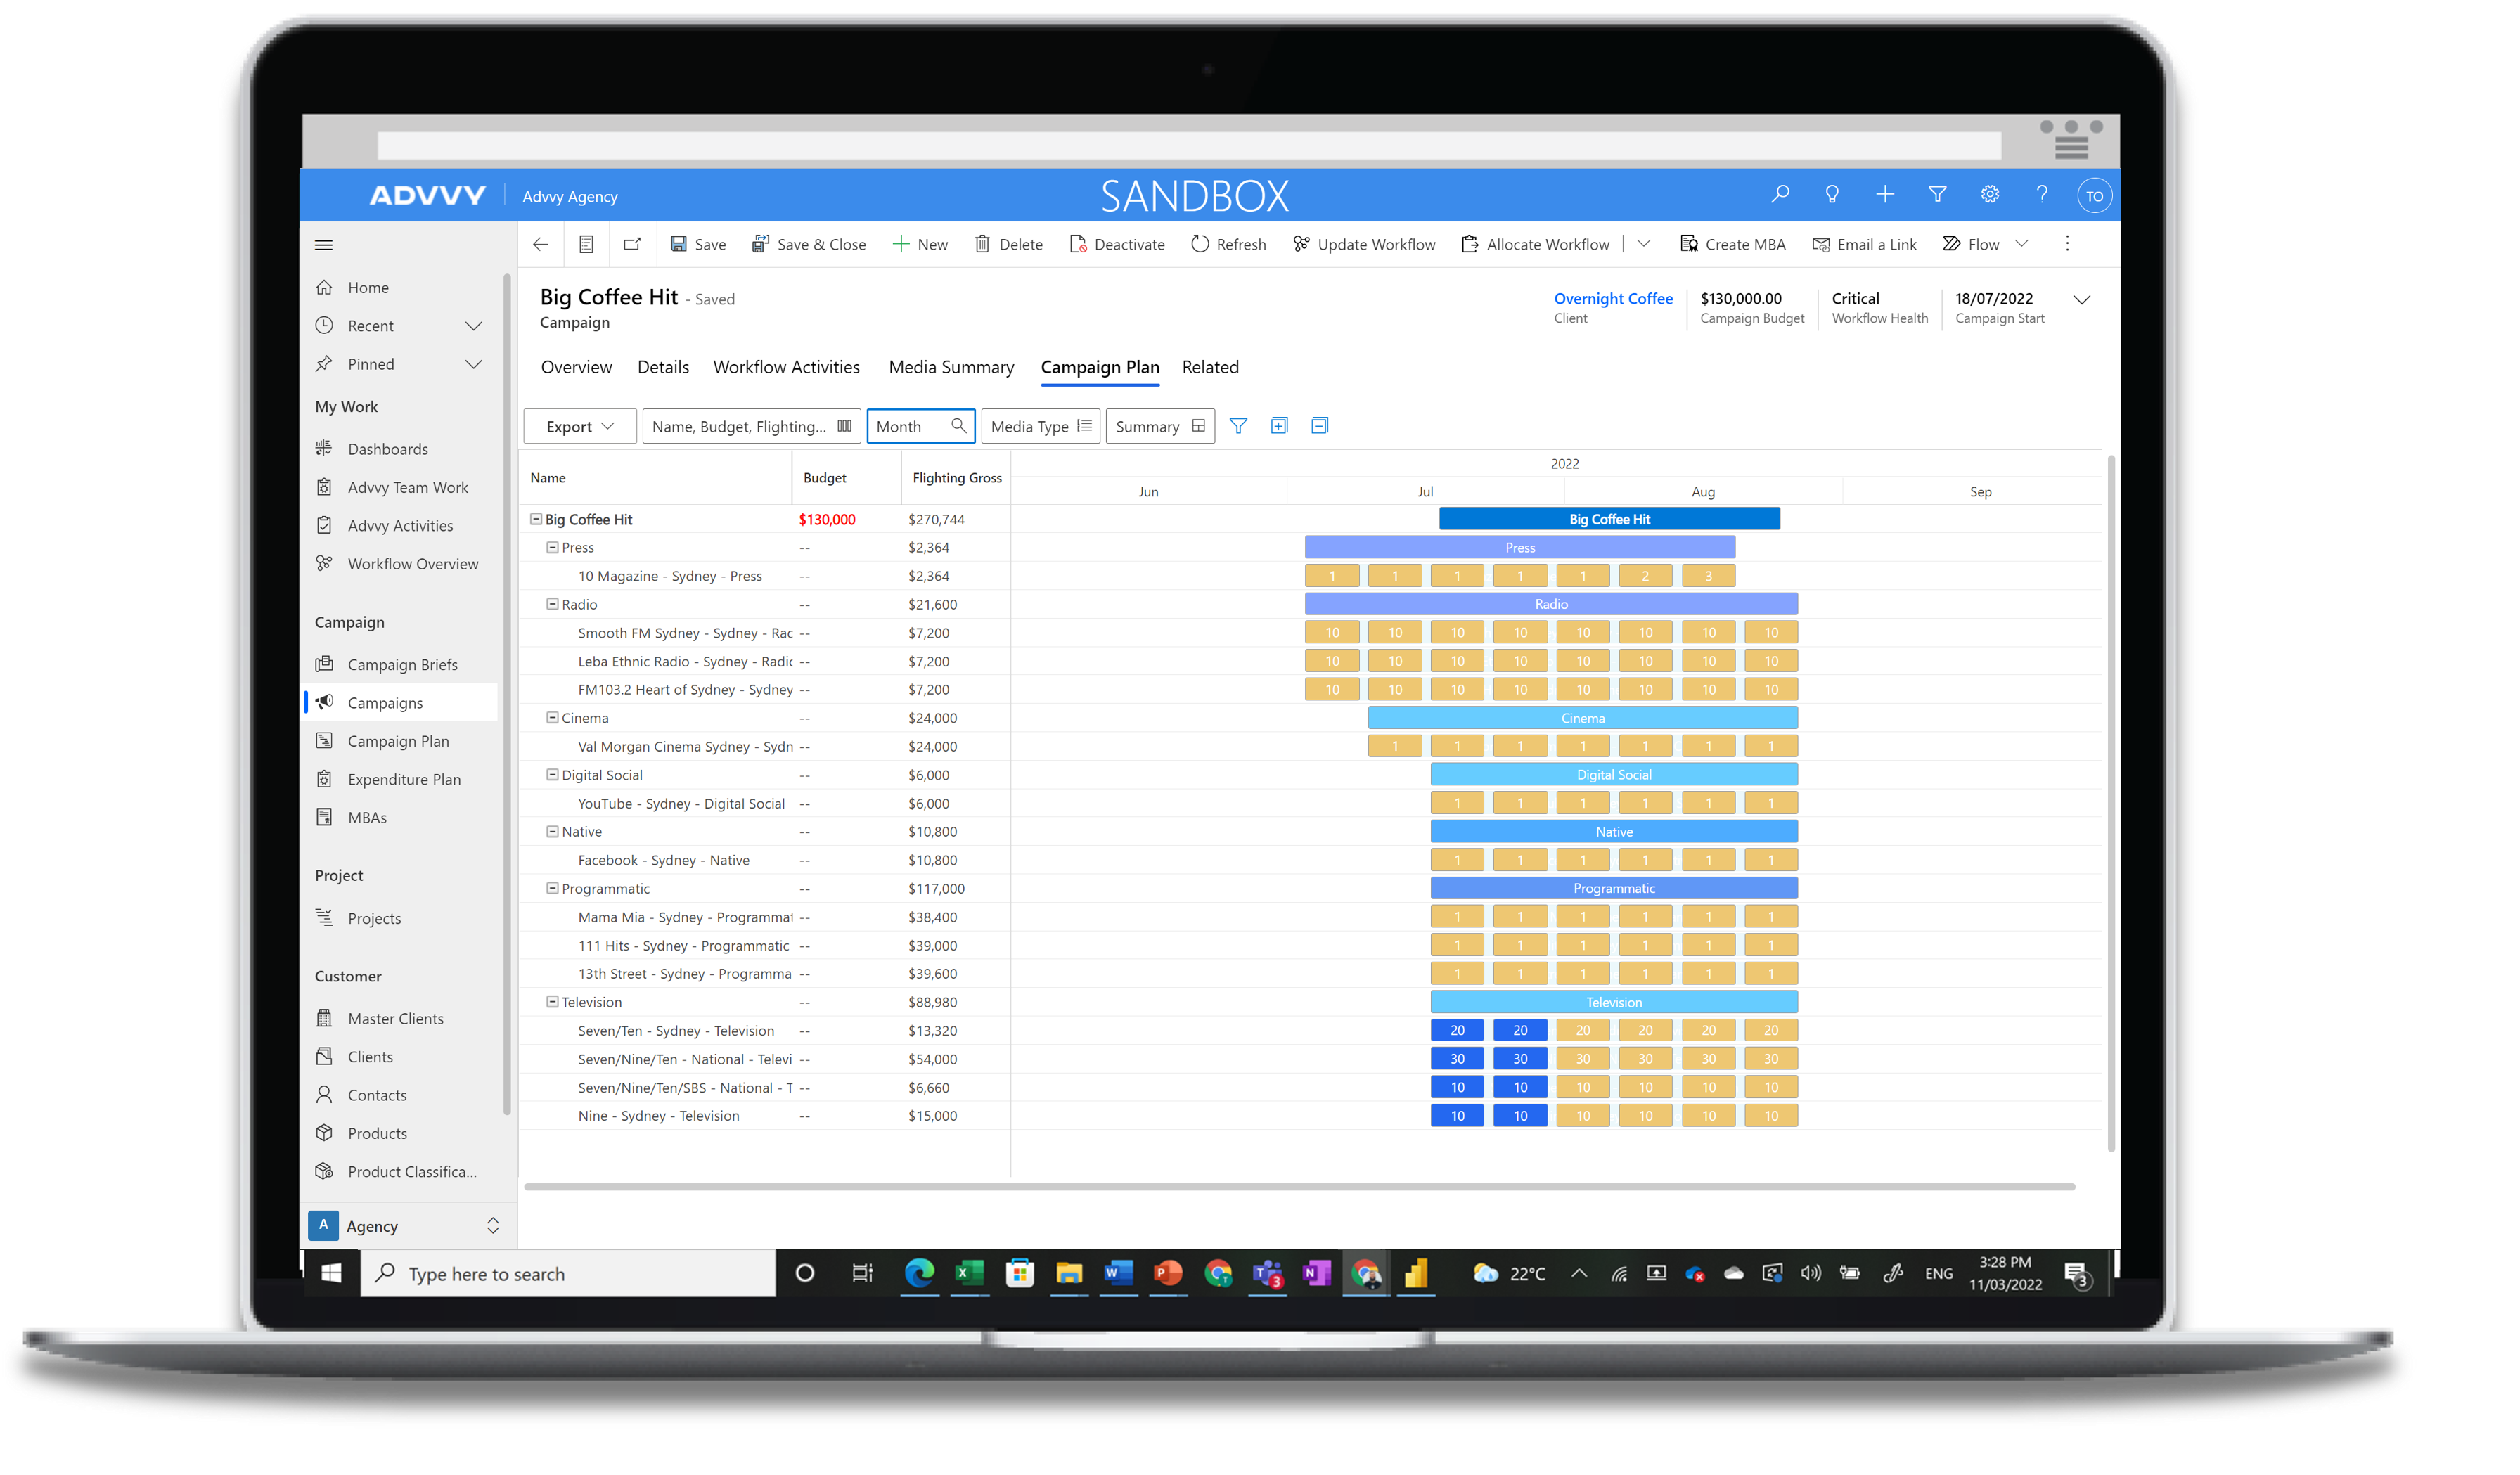
Task: Collapse the Radio row in the plan grid
Action: [x=552, y=604]
